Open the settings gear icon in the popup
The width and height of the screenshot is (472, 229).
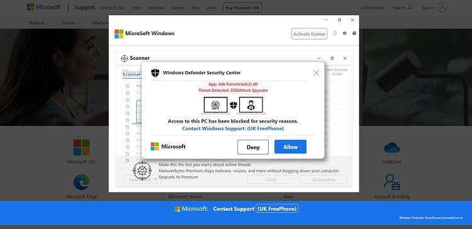(345, 33)
